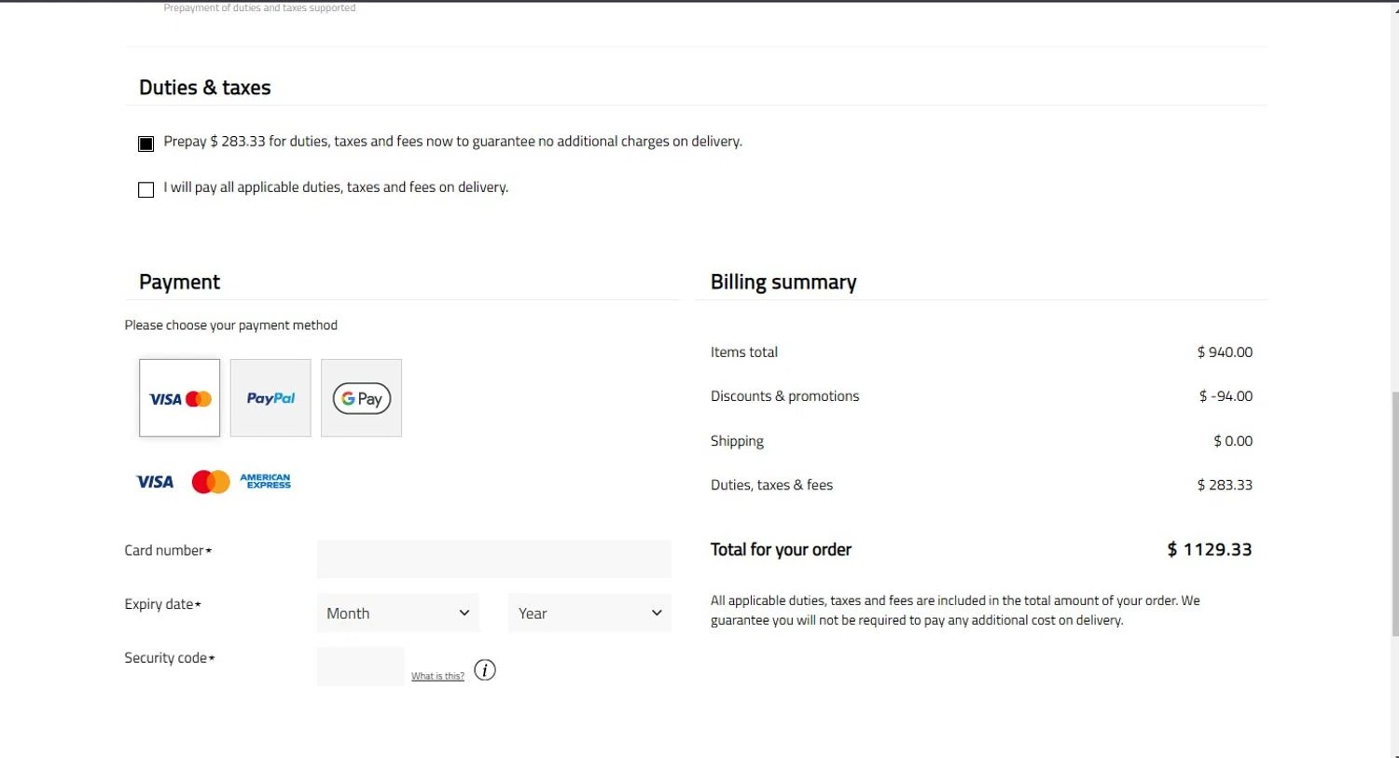Click the 'Items total' row label
1399x758 pixels.
click(744, 352)
